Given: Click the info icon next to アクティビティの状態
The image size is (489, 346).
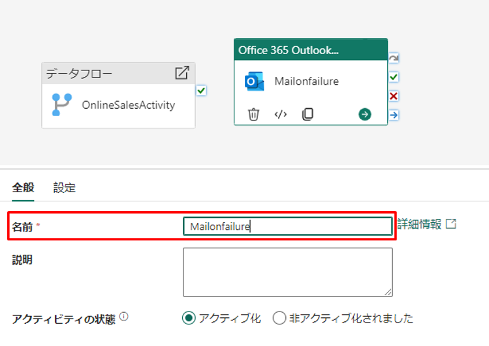Looking at the screenshot, I should (x=124, y=318).
